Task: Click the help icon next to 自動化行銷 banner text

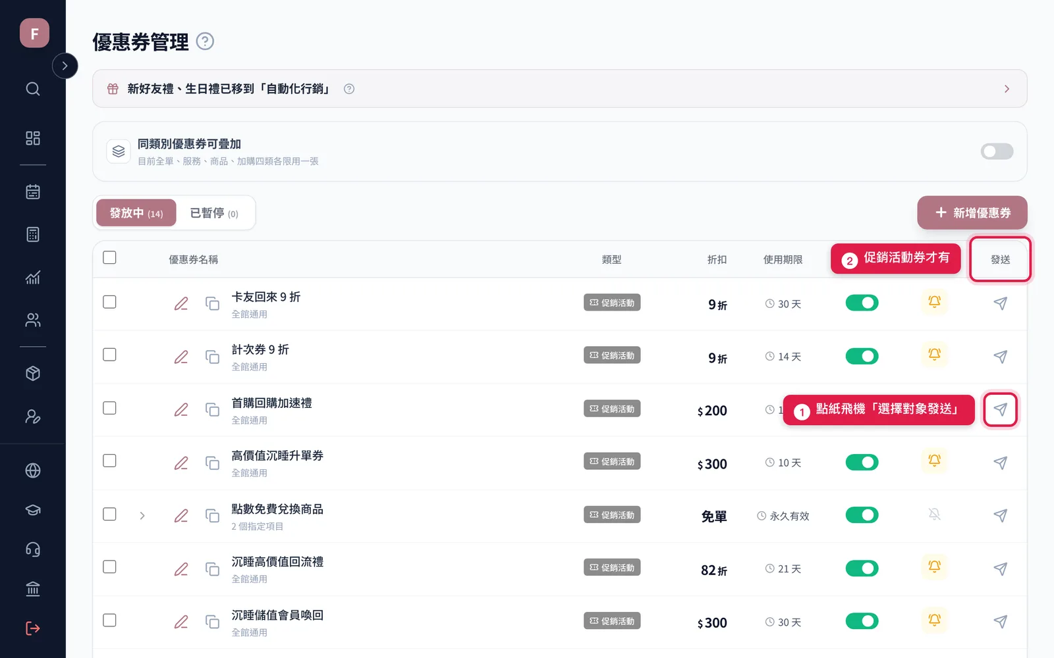Action: [349, 89]
